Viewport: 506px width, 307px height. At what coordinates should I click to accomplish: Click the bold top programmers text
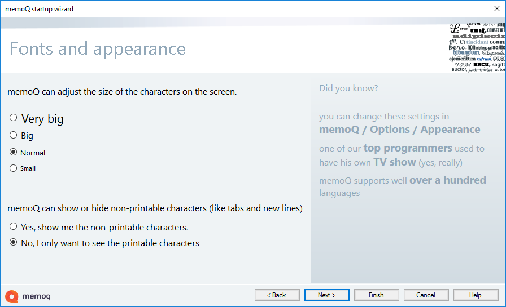tap(407, 148)
